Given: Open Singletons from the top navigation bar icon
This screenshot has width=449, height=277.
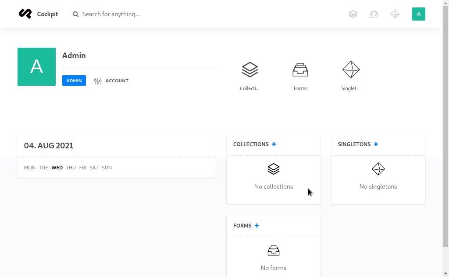Looking at the screenshot, I should pyautogui.click(x=395, y=14).
